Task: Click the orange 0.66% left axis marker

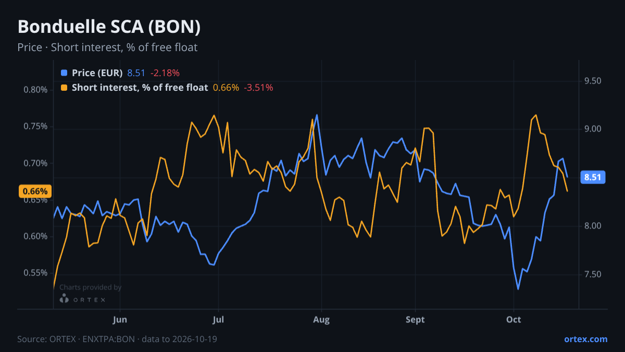Action: (x=35, y=191)
